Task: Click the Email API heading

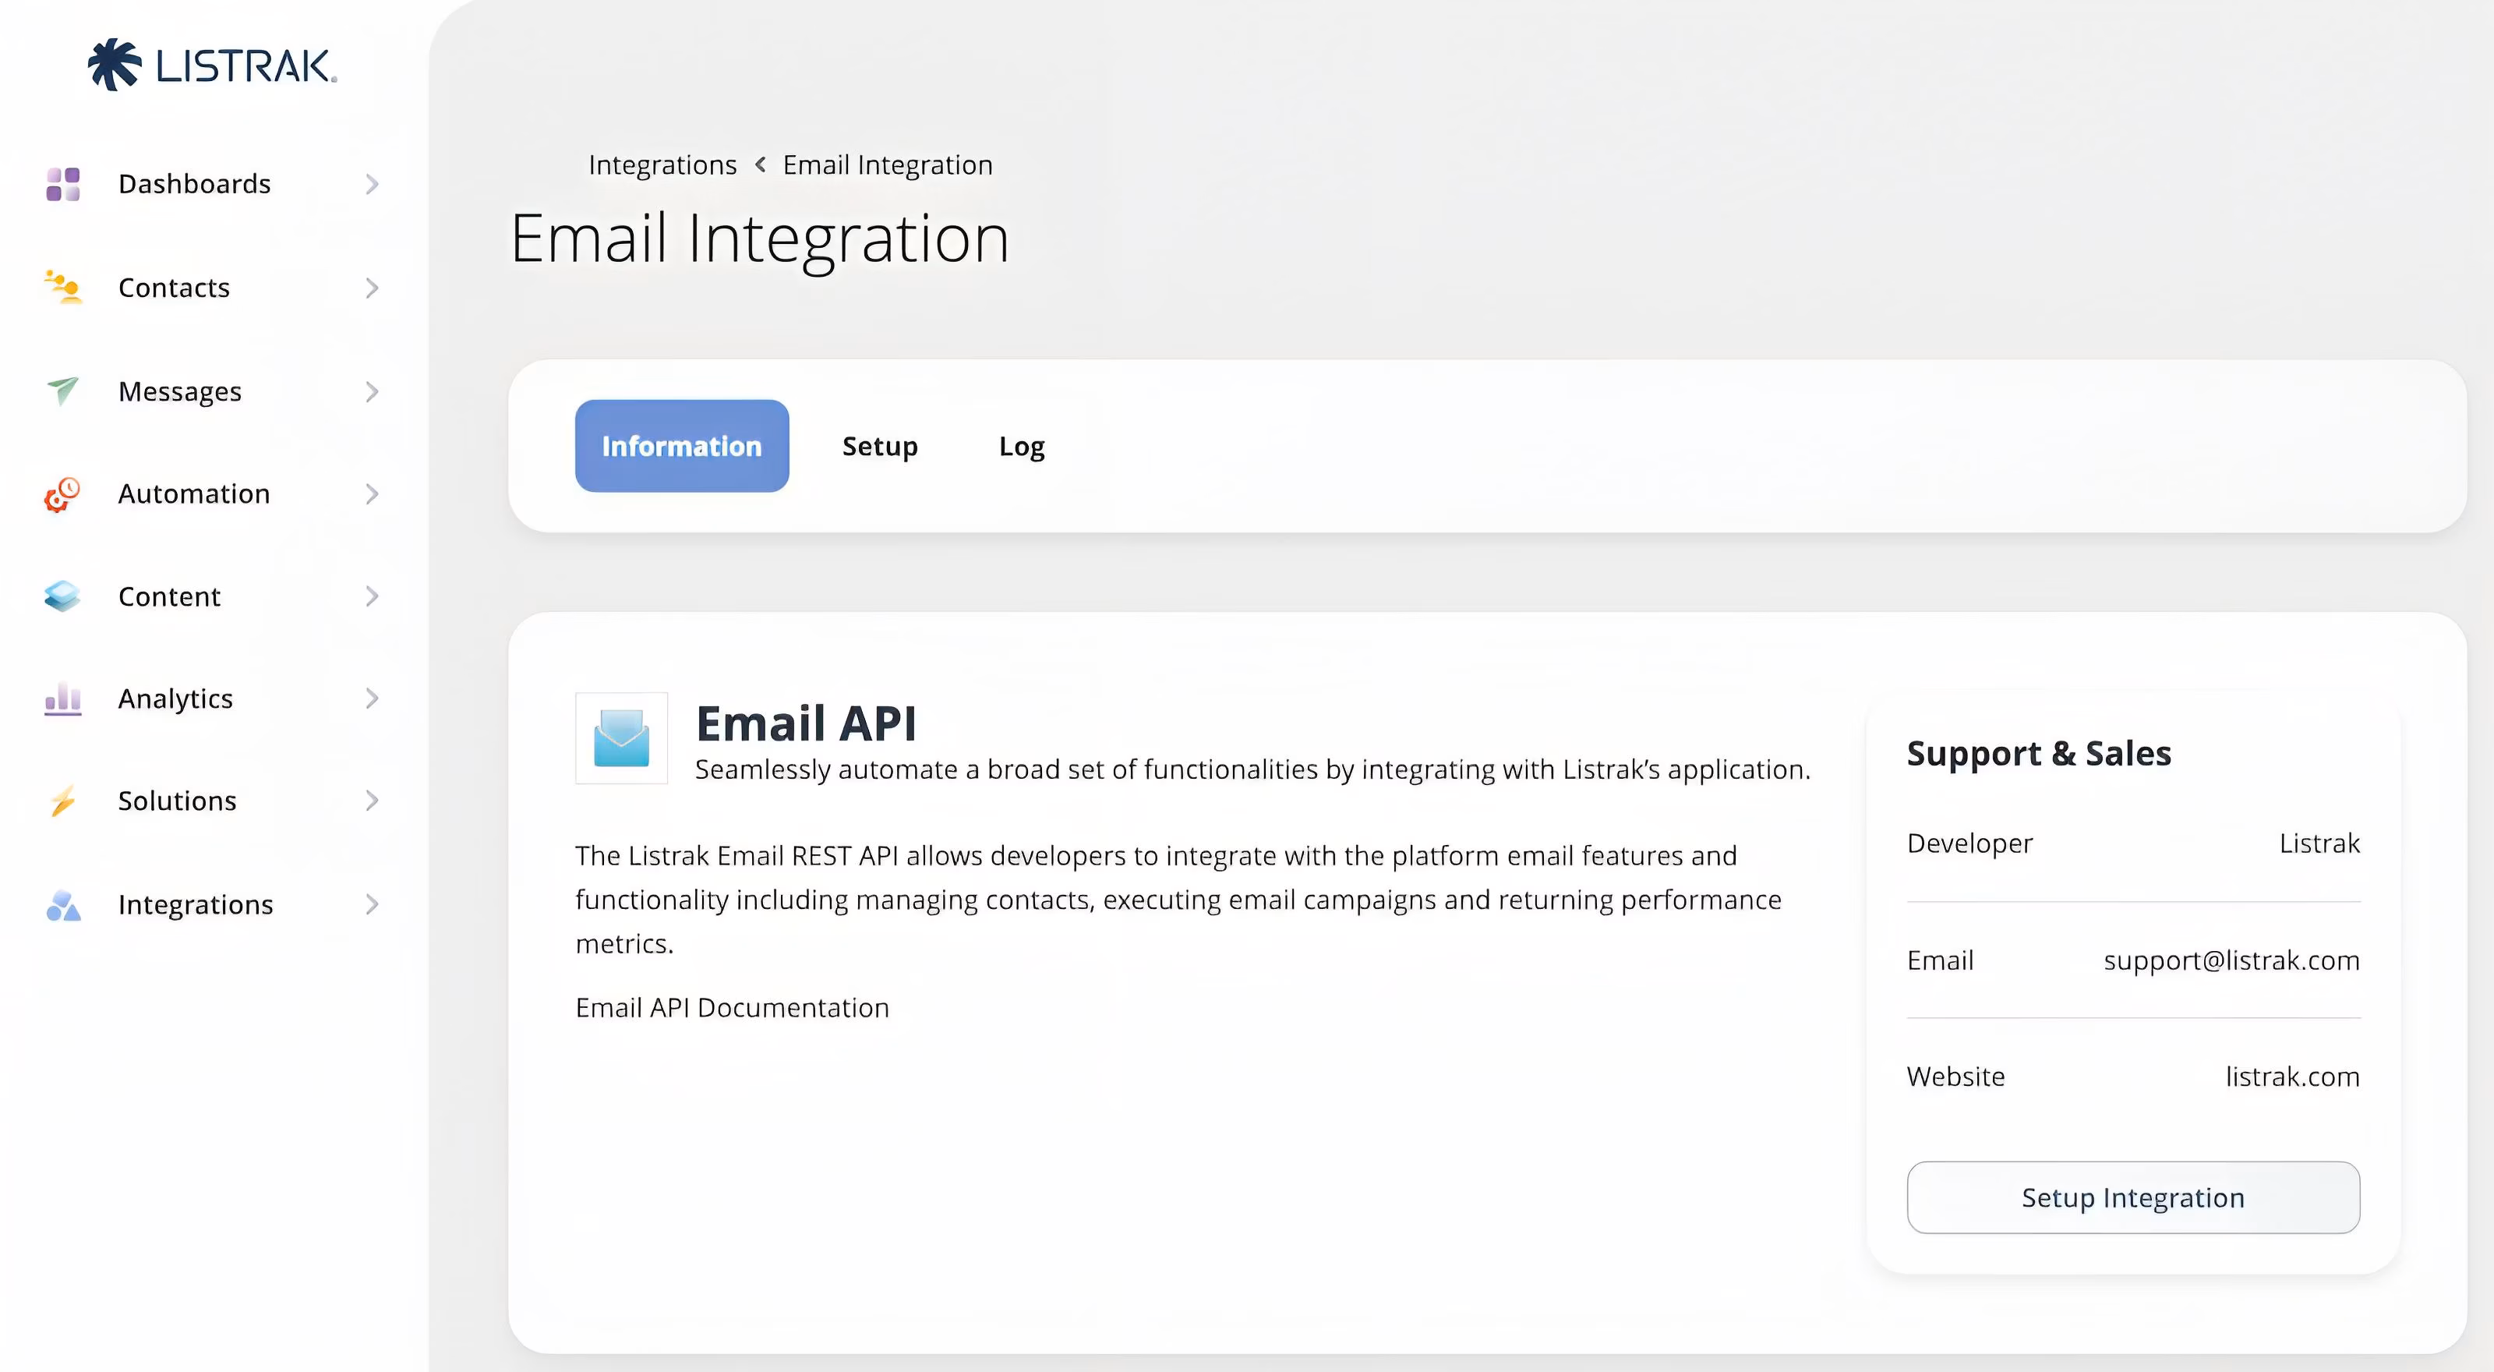Action: click(806, 723)
